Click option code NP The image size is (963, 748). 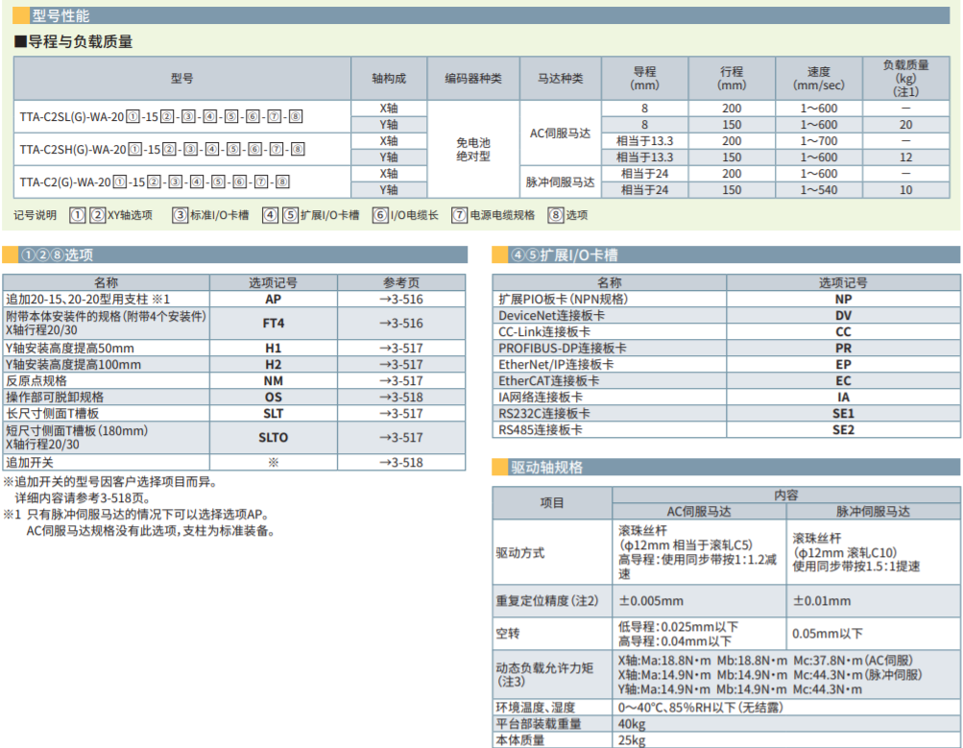tap(843, 299)
